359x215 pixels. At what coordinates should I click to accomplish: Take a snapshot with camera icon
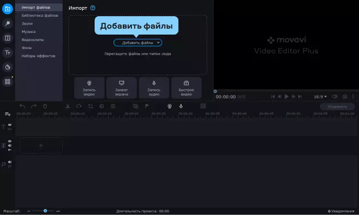click(x=345, y=97)
